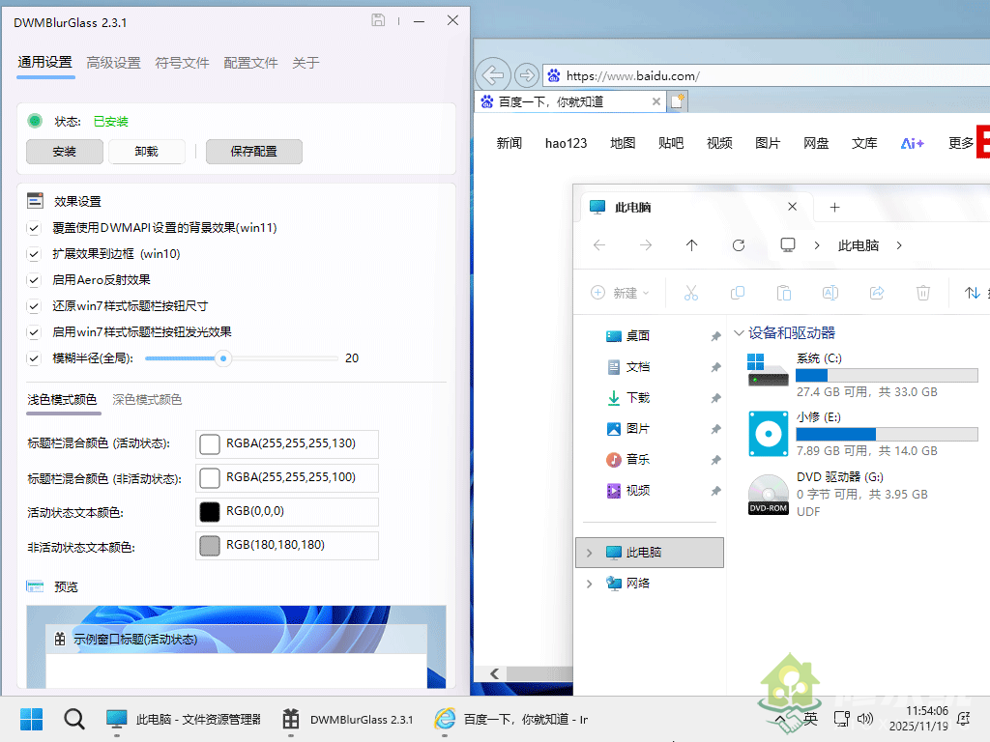
Task: Click the 卸载 button
Action: click(146, 152)
